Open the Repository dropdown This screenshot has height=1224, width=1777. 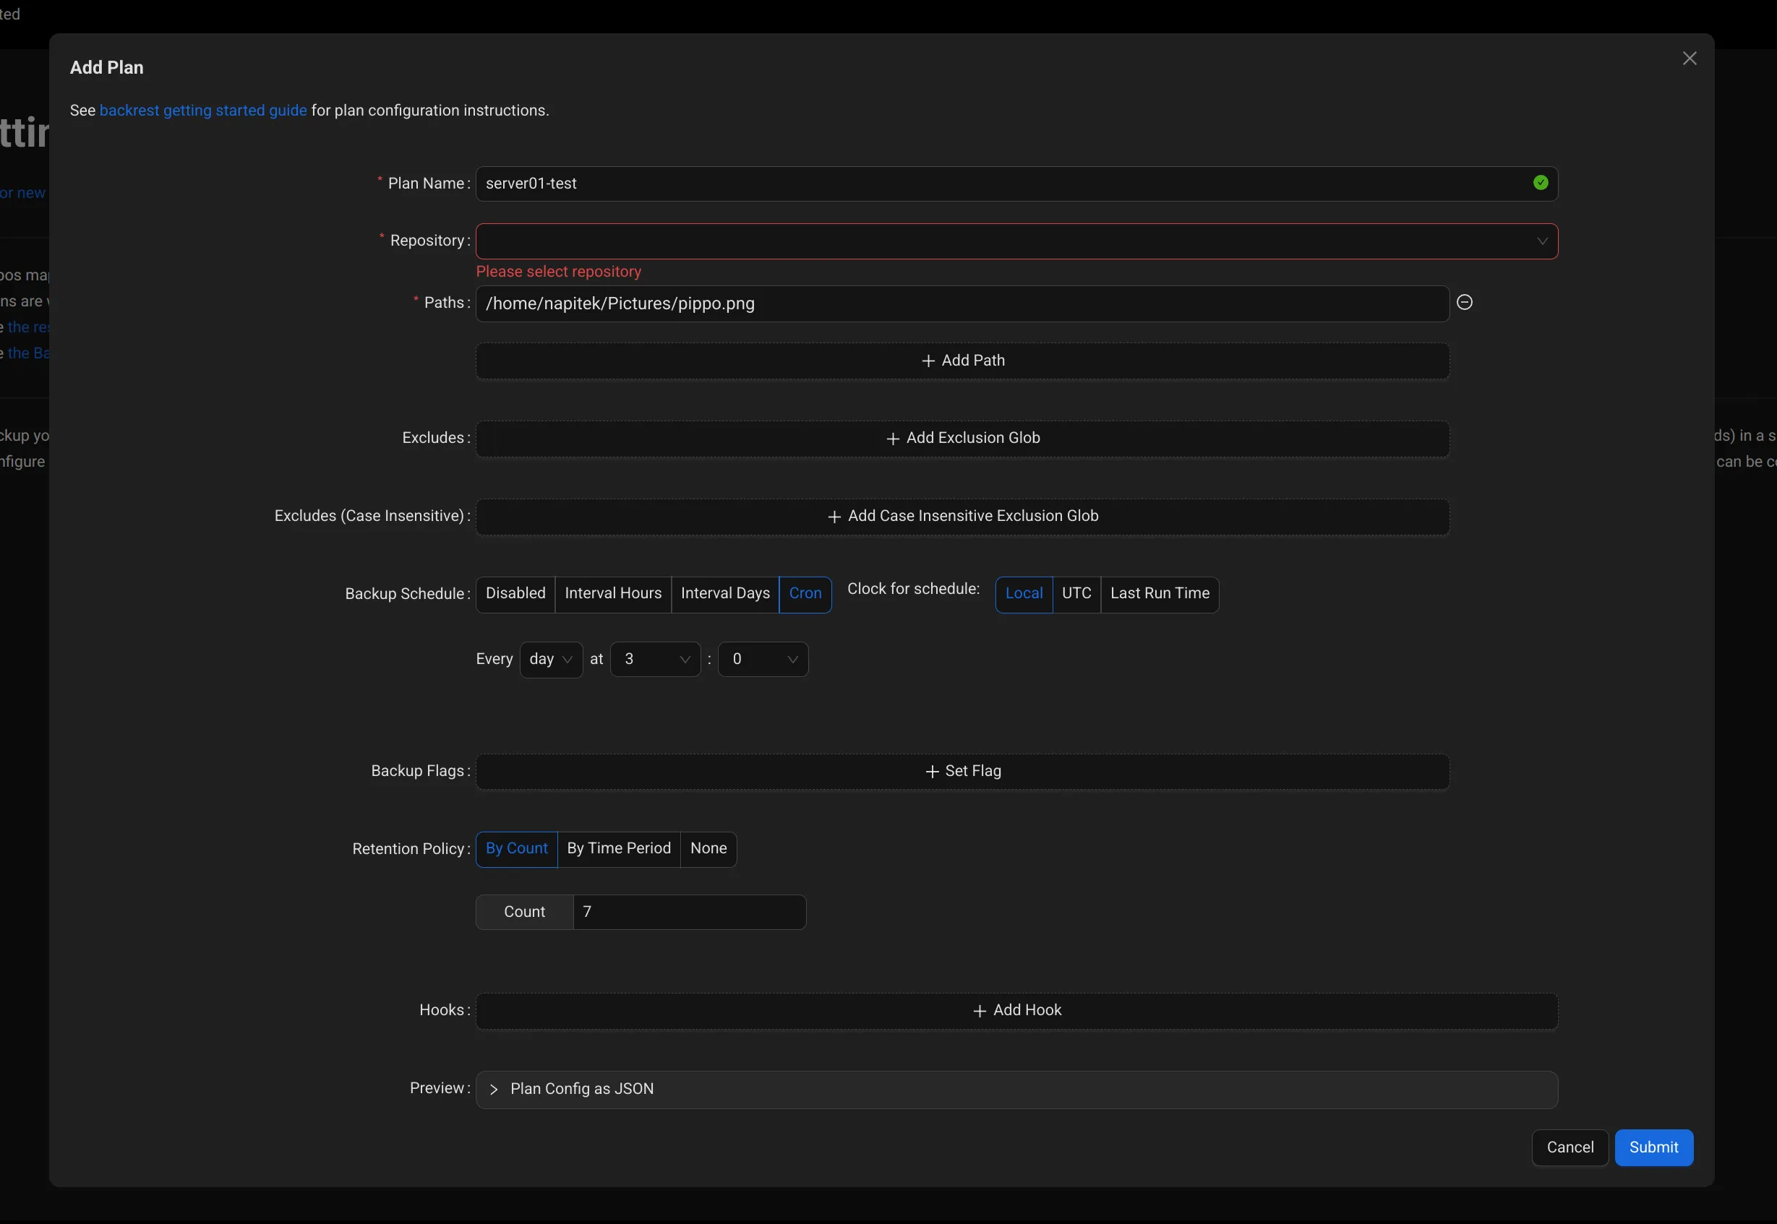[1016, 241]
